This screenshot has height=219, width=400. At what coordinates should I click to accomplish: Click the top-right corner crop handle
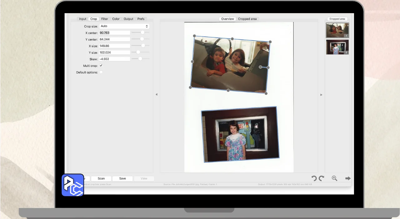click(x=270, y=42)
